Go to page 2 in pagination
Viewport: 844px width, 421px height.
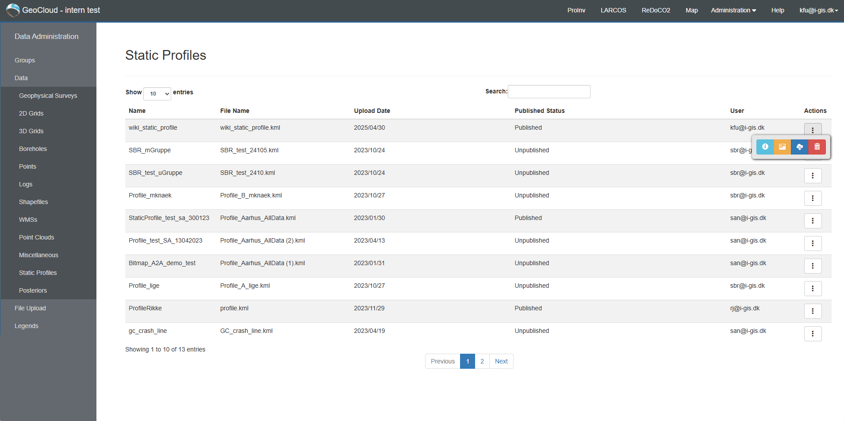(482, 361)
